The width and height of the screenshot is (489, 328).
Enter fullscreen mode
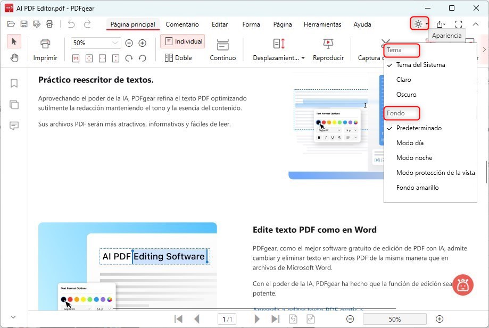click(x=459, y=24)
